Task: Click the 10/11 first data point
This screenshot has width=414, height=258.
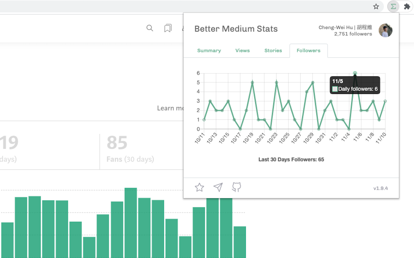Action: 204,120
